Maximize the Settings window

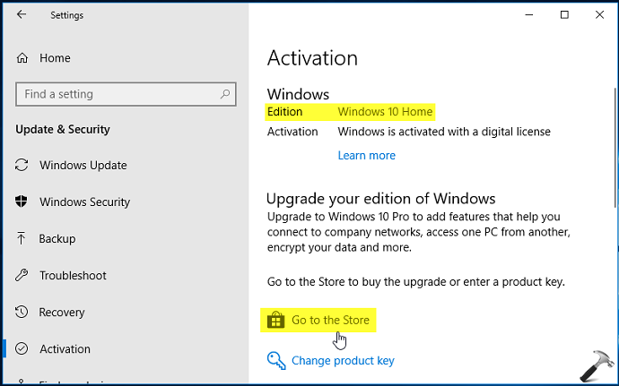pos(564,15)
